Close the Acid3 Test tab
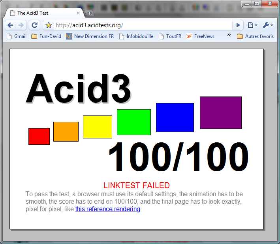The image size is (280, 244). (78, 13)
